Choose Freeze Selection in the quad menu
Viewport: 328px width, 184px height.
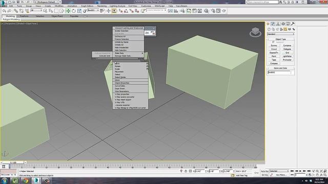pyautogui.click(x=128, y=39)
